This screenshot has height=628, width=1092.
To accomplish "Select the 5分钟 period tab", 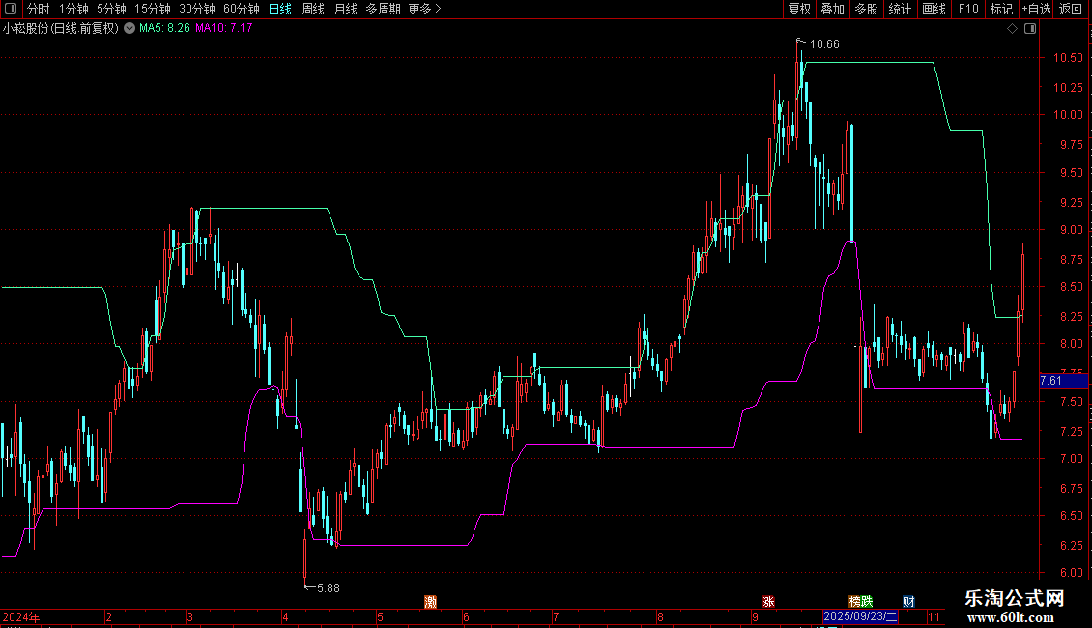I will click(111, 9).
